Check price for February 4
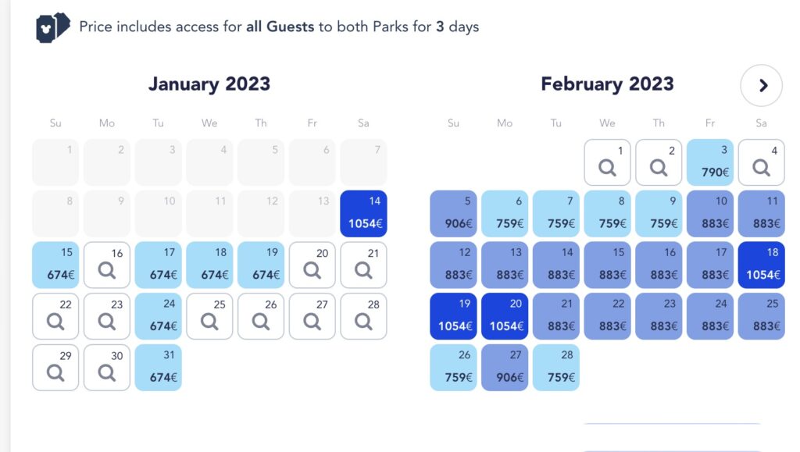Viewport: 800px width, 452px height. pyautogui.click(x=761, y=162)
